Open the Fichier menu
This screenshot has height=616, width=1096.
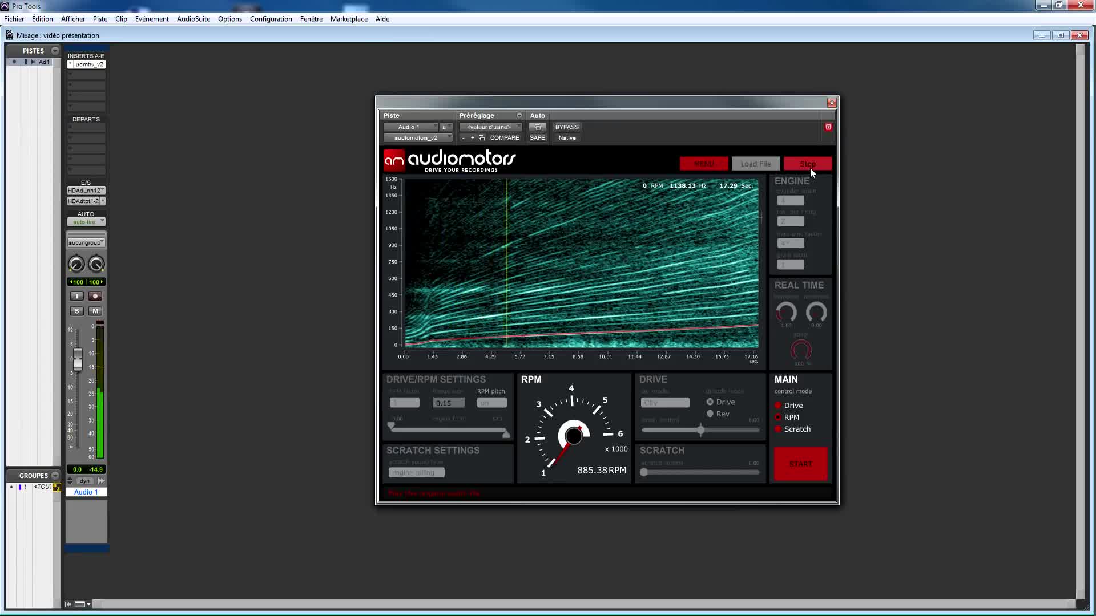click(x=14, y=19)
